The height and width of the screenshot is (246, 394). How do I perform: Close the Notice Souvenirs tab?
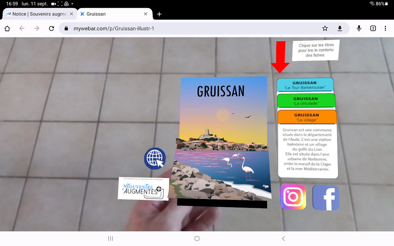tap(72, 14)
